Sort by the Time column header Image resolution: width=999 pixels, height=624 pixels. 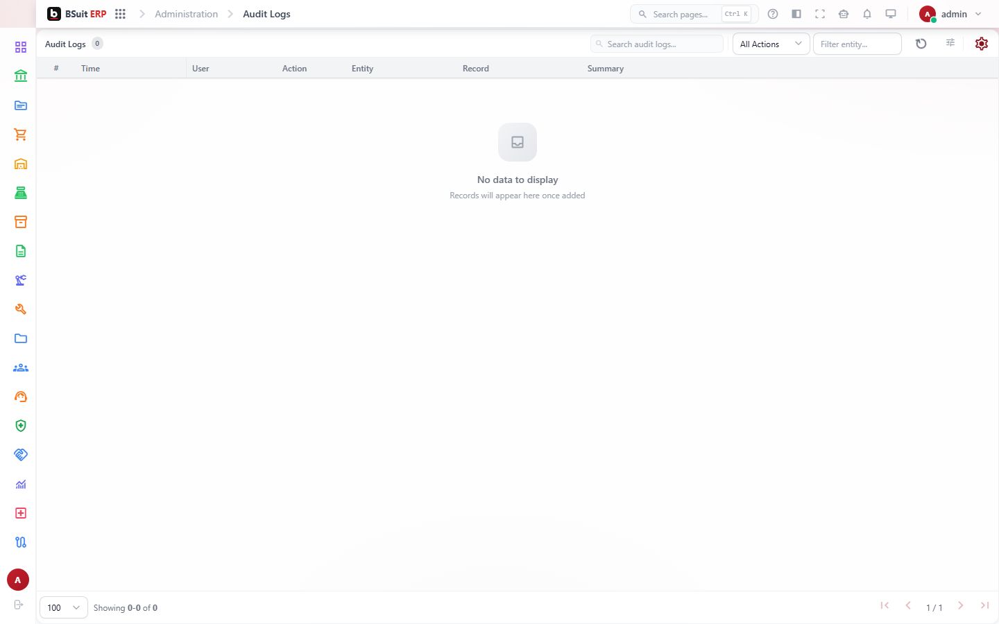90,68
